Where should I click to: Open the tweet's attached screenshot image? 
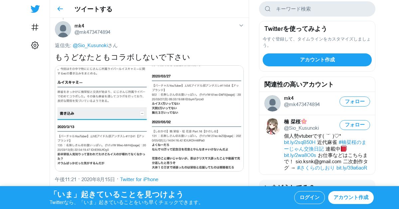tap(149, 118)
